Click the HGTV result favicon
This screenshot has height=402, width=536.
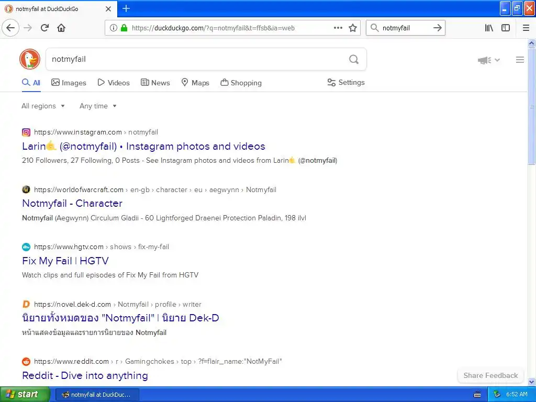tap(26, 247)
